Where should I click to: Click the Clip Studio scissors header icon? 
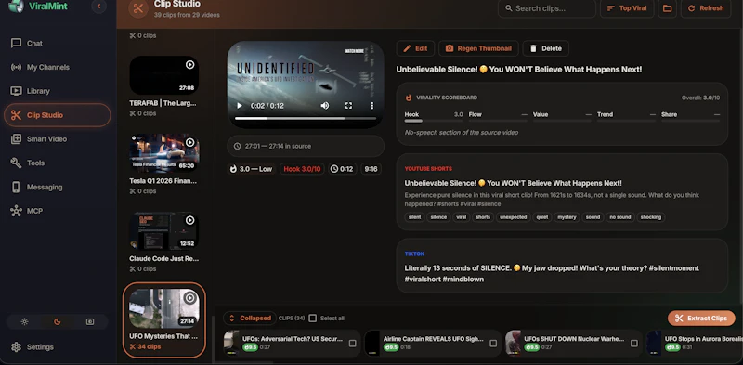(138, 8)
